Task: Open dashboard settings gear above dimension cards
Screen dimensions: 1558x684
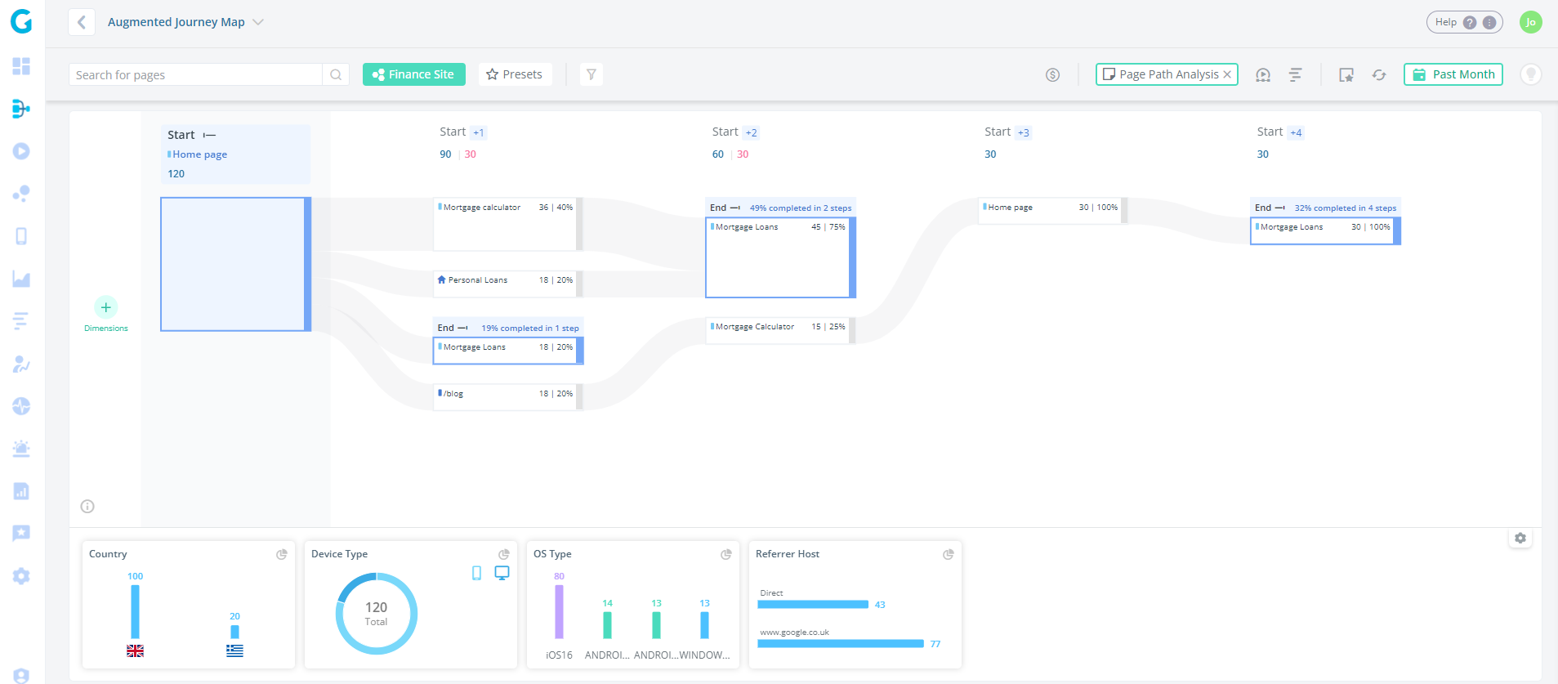Action: point(1520,539)
